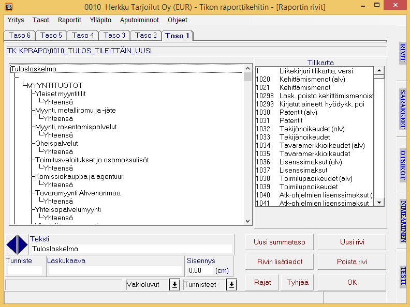Select the Liikekirjuri tilikartta row
This screenshot has height=307, width=410.
point(315,71)
